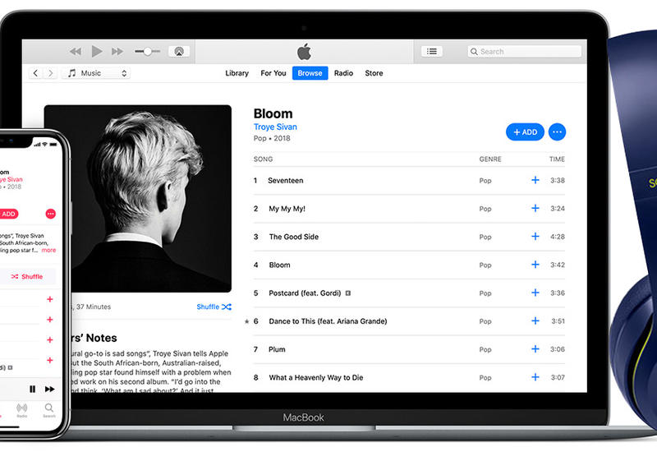Click the blue + ADD button

(525, 132)
